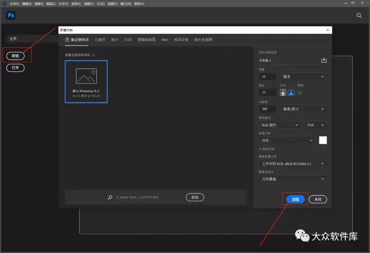
Task: Open the 视图(V) menu
Action: pyautogui.click(x=113, y=4)
